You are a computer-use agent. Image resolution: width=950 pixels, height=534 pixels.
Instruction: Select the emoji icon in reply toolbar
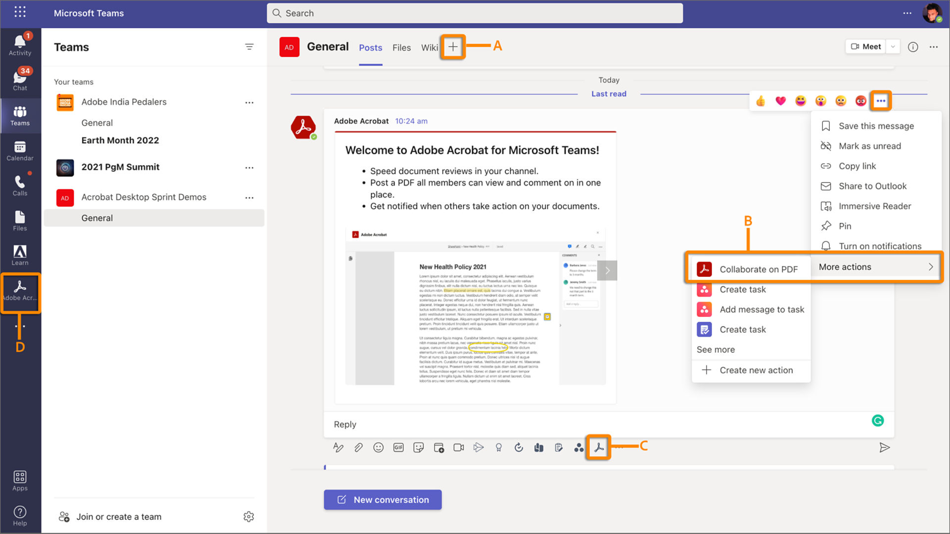point(379,447)
